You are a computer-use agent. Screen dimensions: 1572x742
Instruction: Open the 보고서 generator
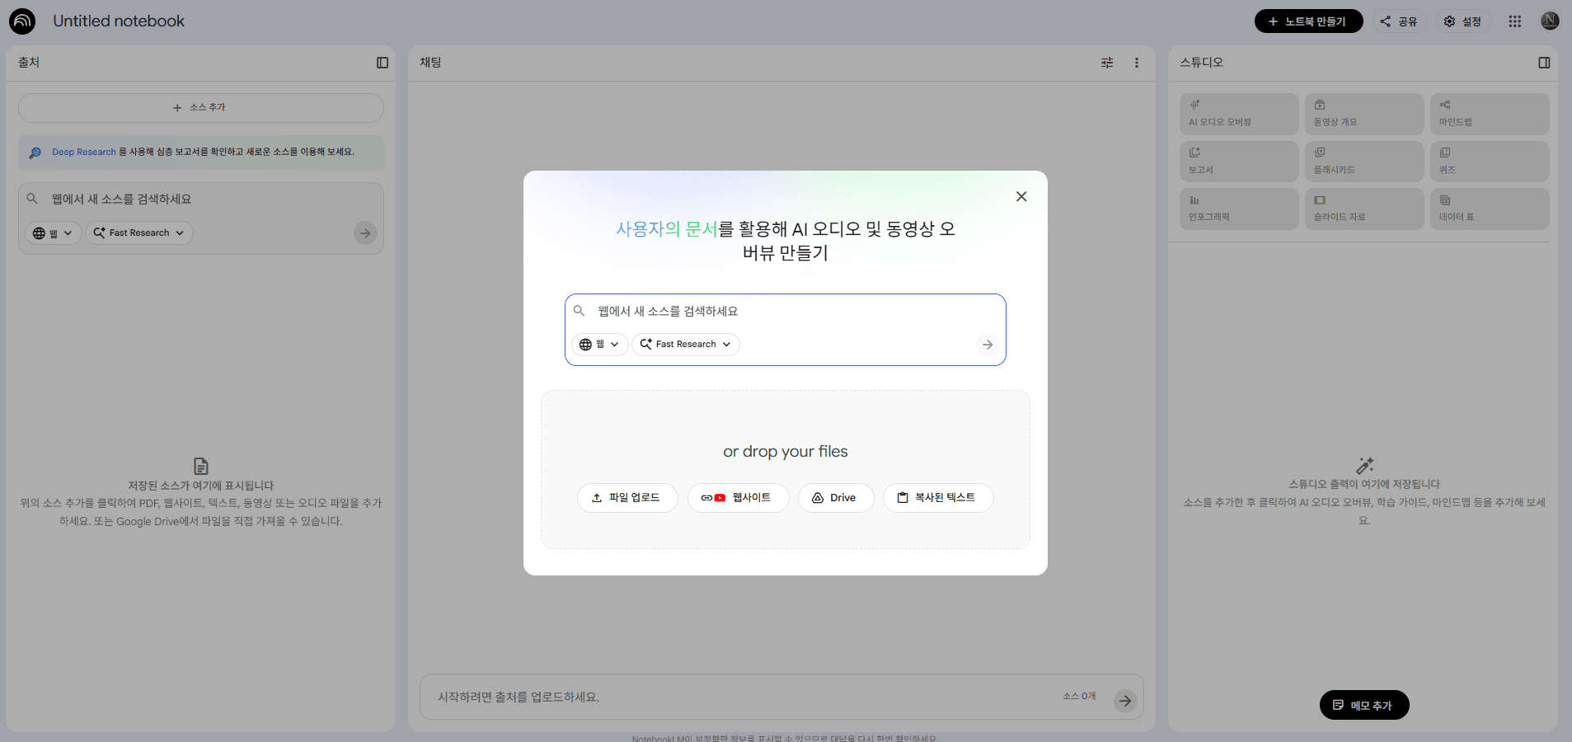click(x=1238, y=161)
